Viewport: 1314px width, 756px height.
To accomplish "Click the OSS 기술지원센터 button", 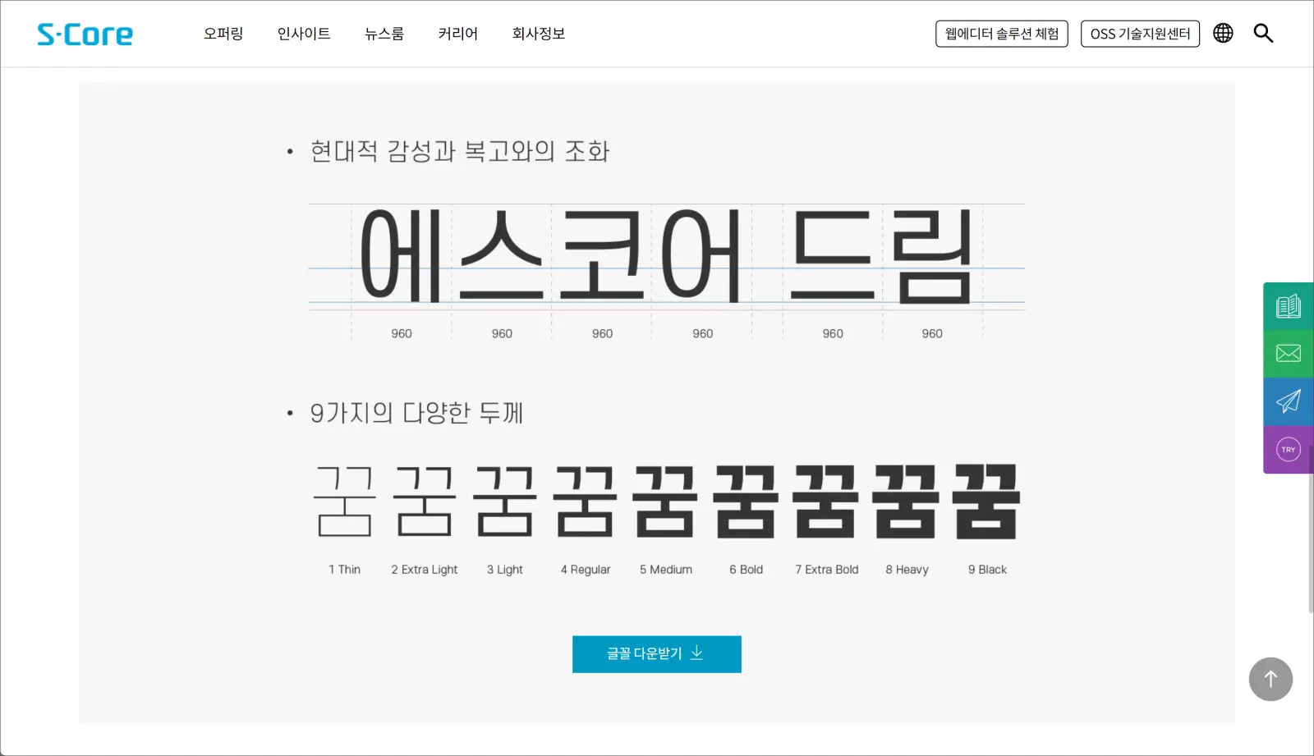I will [x=1140, y=34].
